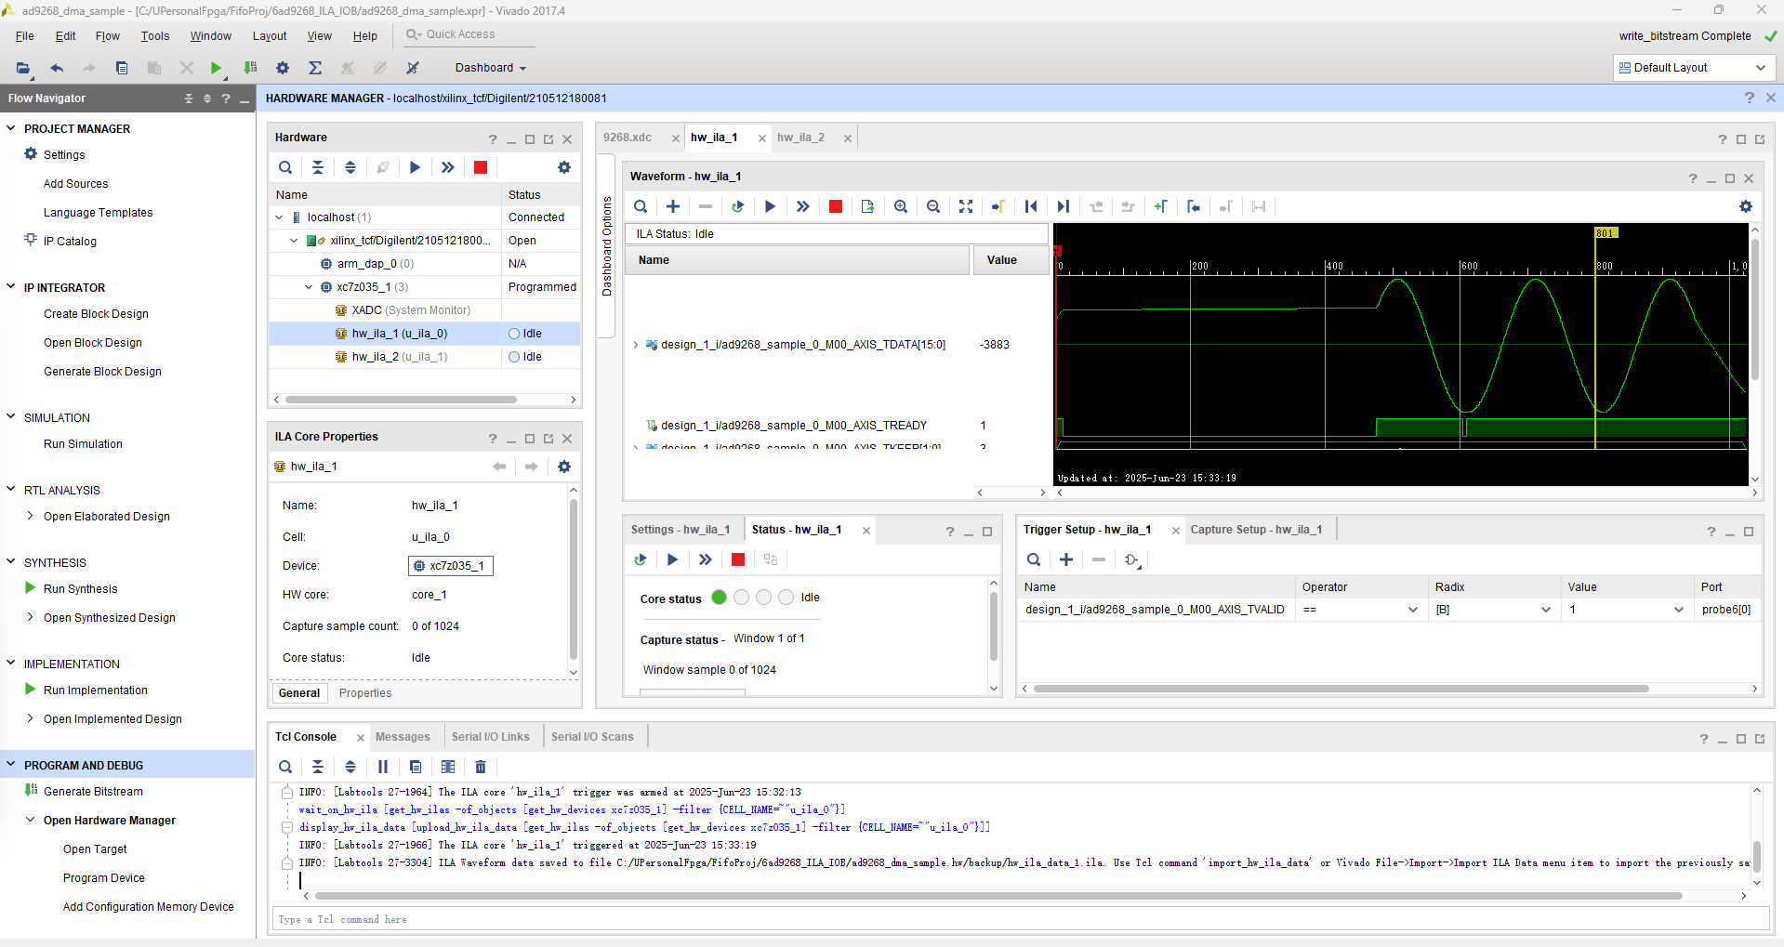The image size is (1784, 947).
Task: Add a probe in Trigger Setup panel
Action: pos(1065,559)
